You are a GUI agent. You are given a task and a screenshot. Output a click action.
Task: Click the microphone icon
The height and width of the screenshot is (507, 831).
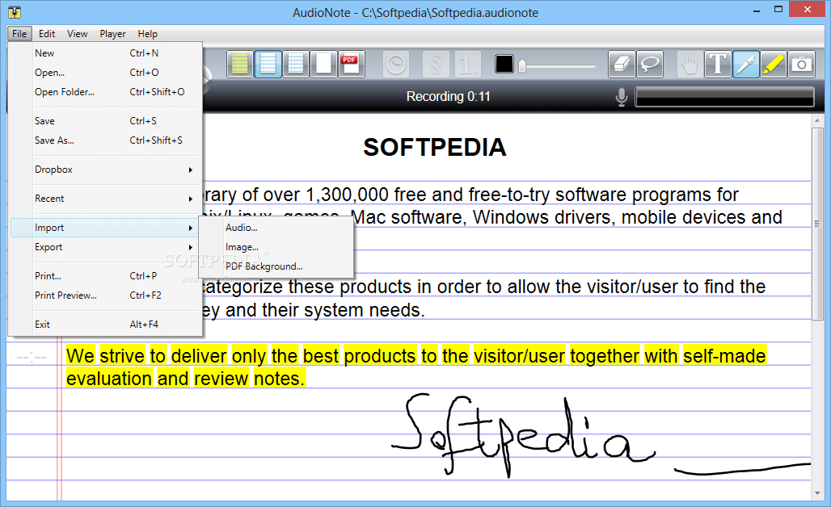[622, 97]
